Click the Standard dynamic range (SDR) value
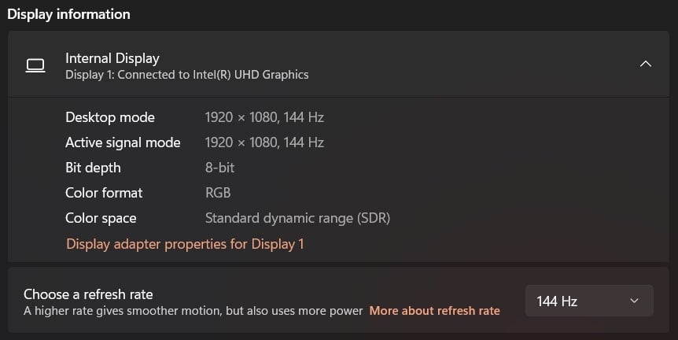 [297, 218]
